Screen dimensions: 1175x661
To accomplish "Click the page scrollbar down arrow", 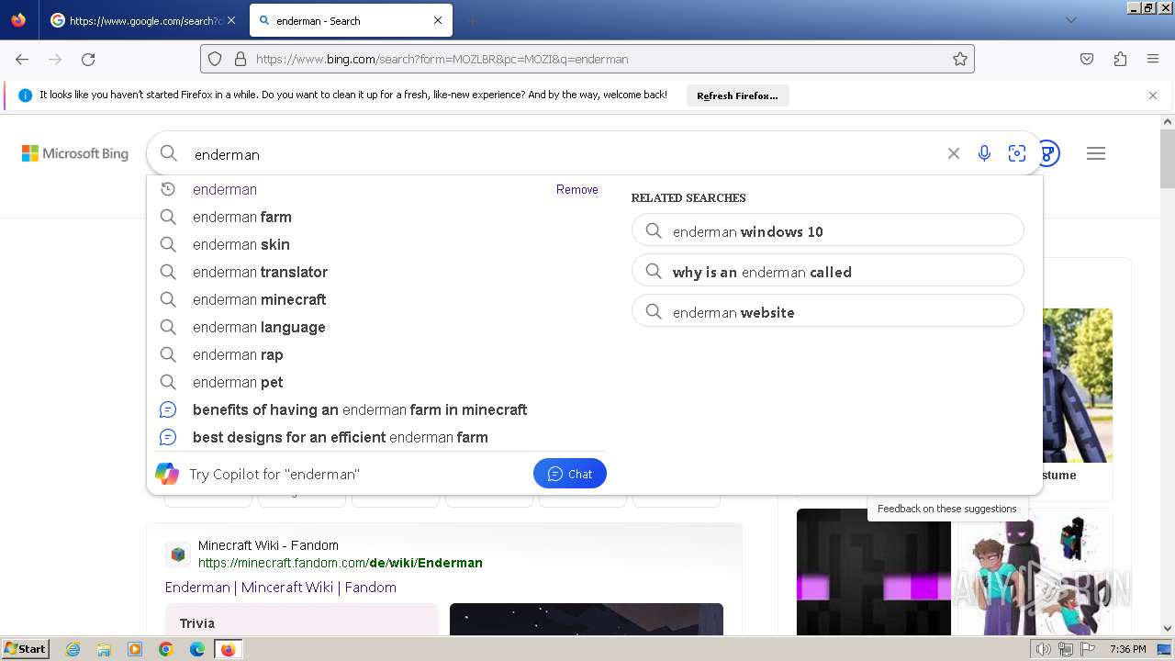I will coord(1168,629).
